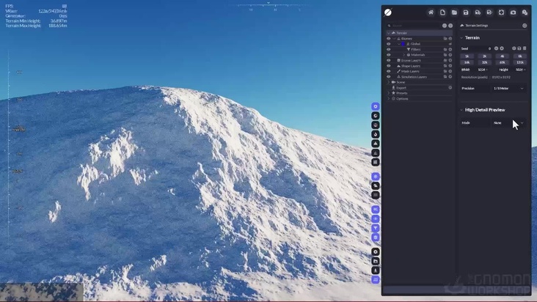Open the Height value dropdown
The image size is (537, 302).
tap(521, 70)
